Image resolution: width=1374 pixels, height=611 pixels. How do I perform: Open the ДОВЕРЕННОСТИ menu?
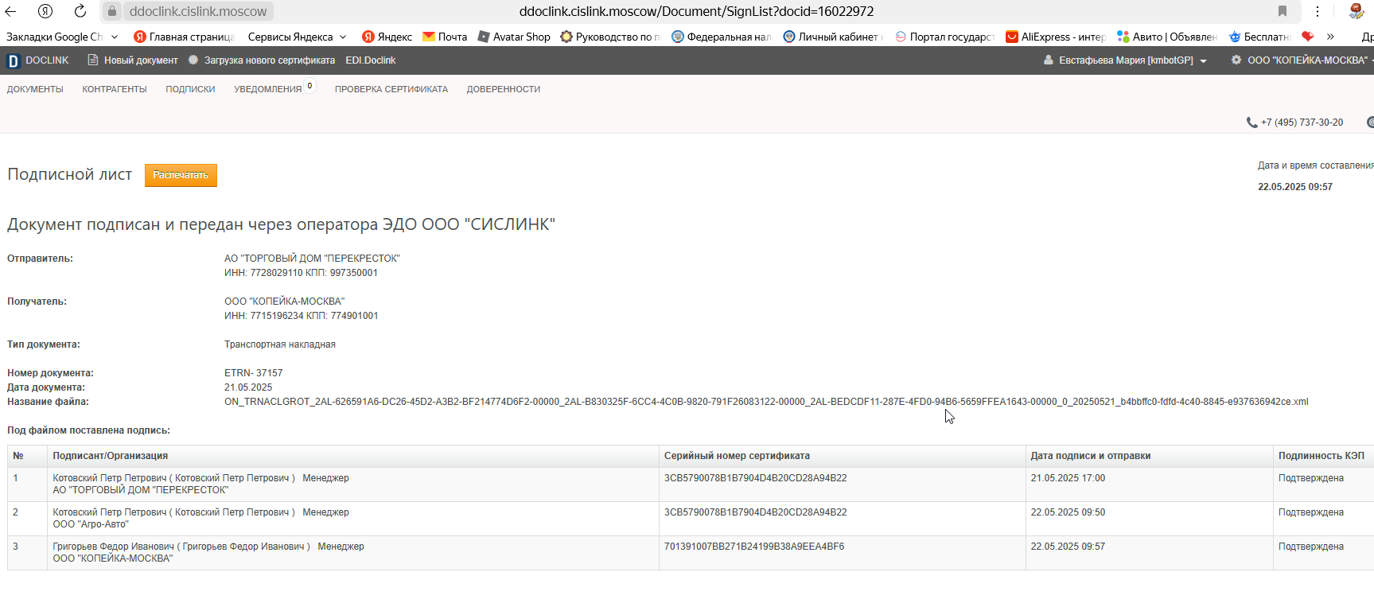504,89
